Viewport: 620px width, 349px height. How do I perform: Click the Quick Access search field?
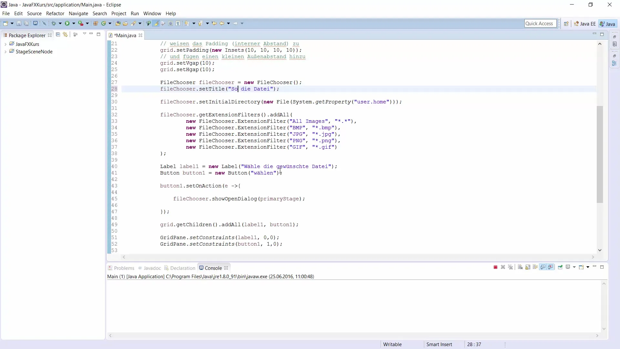coord(539,24)
